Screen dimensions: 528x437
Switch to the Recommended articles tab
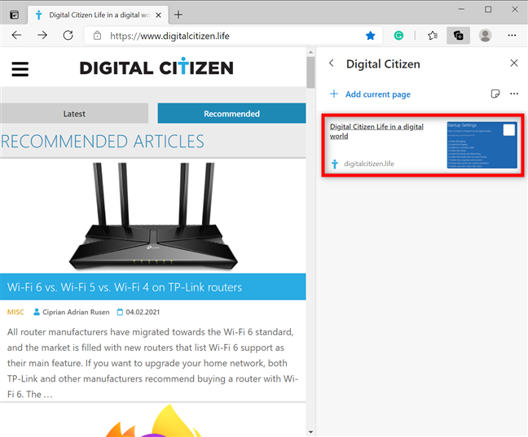pyautogui.click(x=231, y=113)
